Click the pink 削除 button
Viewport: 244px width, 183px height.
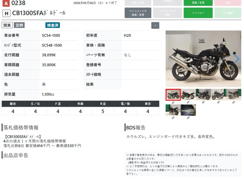(228, 3)
